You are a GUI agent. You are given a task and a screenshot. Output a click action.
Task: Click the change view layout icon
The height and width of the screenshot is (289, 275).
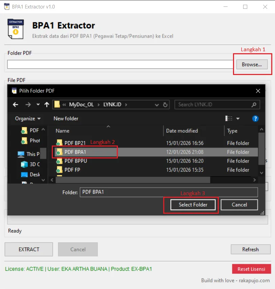pyautogui.click(x=229, y=118)
